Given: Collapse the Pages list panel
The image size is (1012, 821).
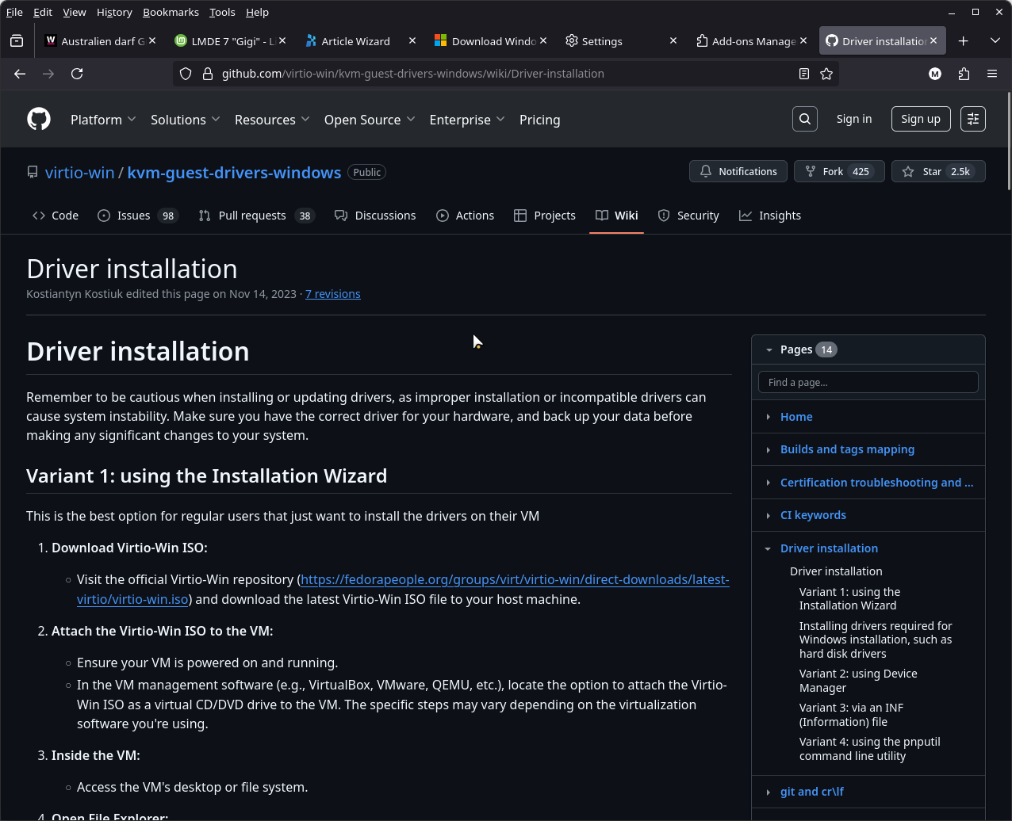Looking at the screenshot, I should pos(769,349).
